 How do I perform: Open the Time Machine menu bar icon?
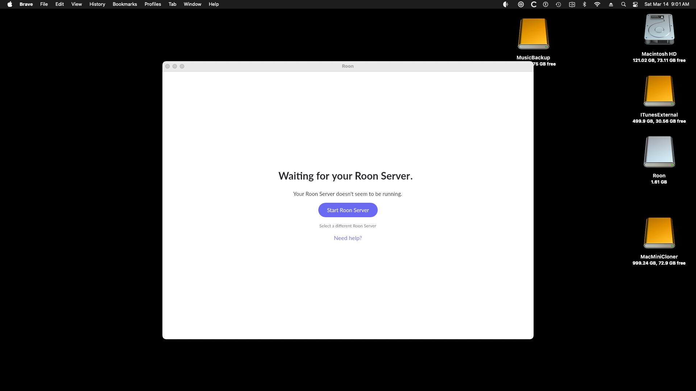pyautogui.click(x=558, y=4)
